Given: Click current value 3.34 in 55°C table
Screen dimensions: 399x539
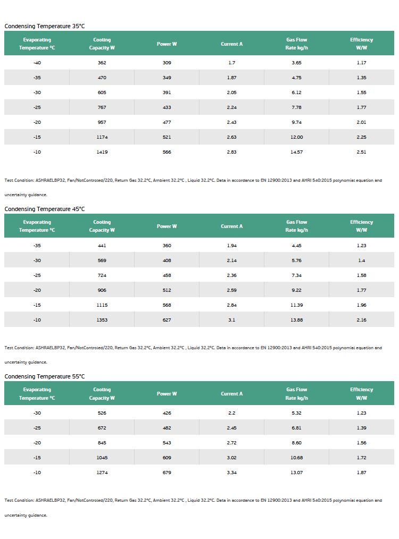Looking at the screenshot, I should tap(231, 473).
